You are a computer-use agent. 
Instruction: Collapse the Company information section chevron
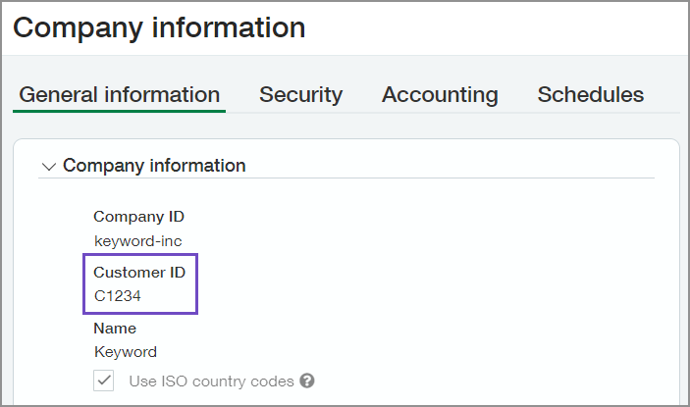[49, 167]
